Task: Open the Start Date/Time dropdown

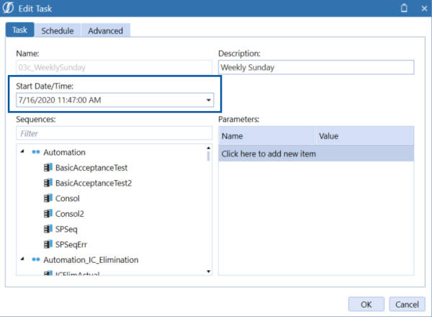Action: (x=208, y=99)
